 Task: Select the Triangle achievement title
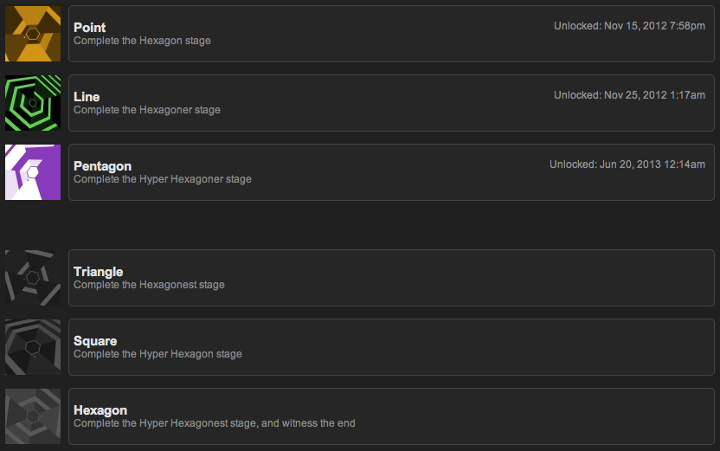[98, 272]
